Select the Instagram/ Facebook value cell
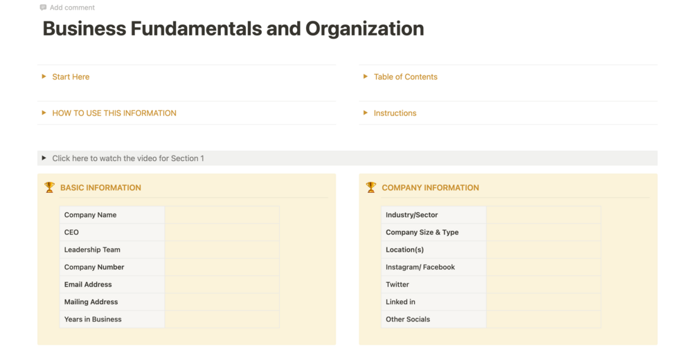Viewport: 696px width, 358px height. pos(543,267)
